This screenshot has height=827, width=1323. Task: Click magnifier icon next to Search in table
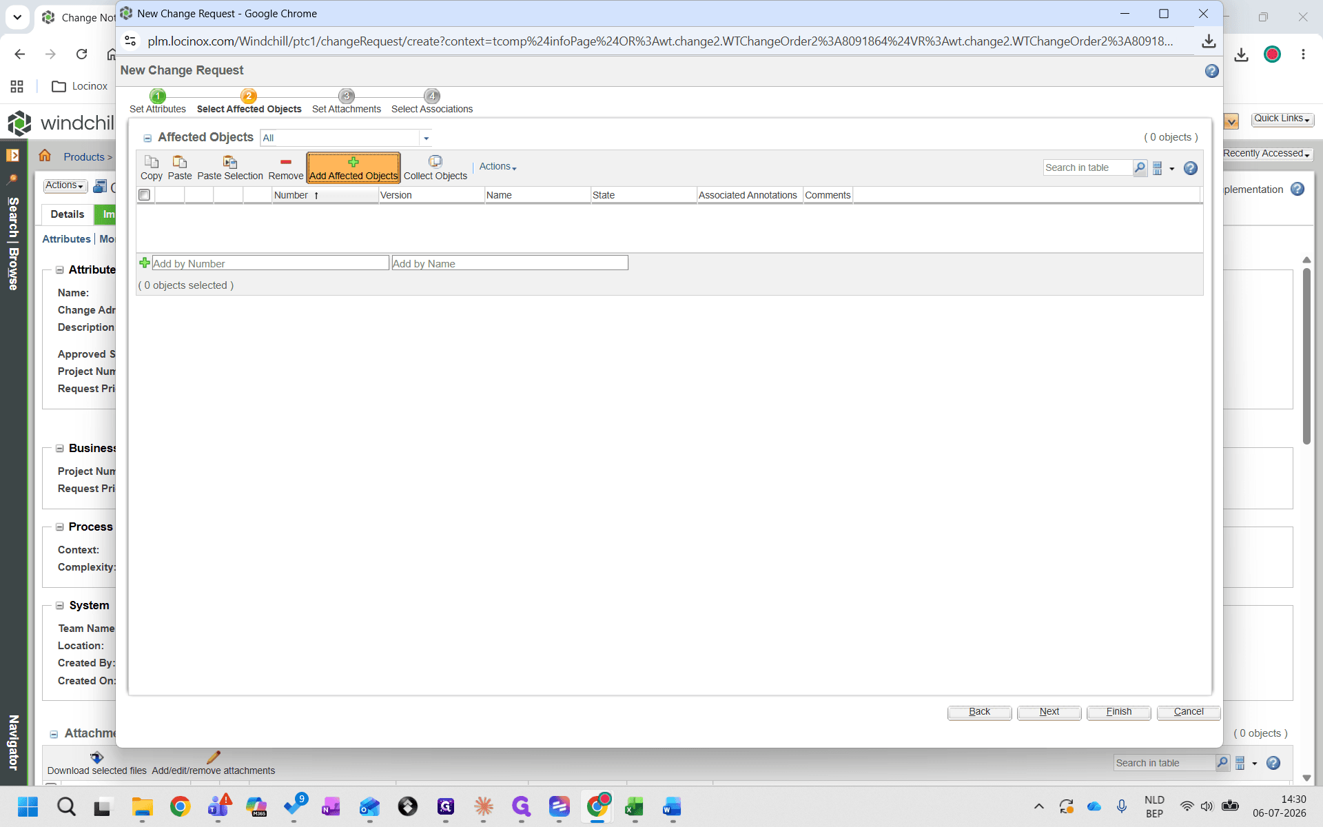click(1140, 167)
